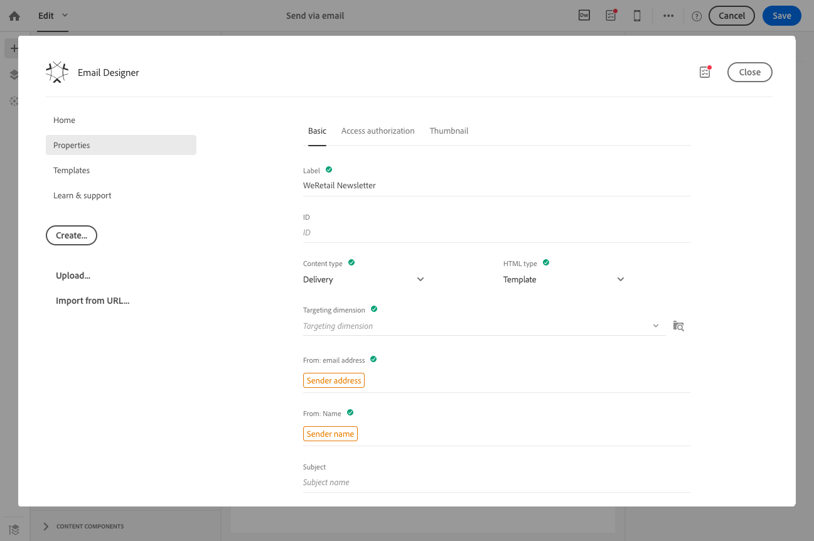Click the three-dots more options icon
This screenshot has width=814, height=541.
[x=668, y=16]
